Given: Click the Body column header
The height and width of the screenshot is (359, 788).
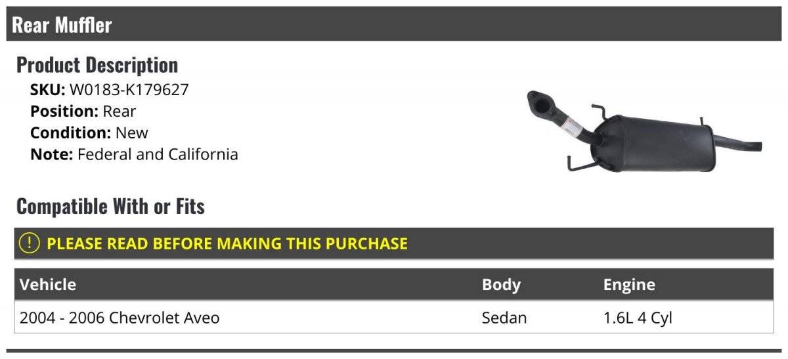Looking at the screenshot, I should (x=501, y=284).
